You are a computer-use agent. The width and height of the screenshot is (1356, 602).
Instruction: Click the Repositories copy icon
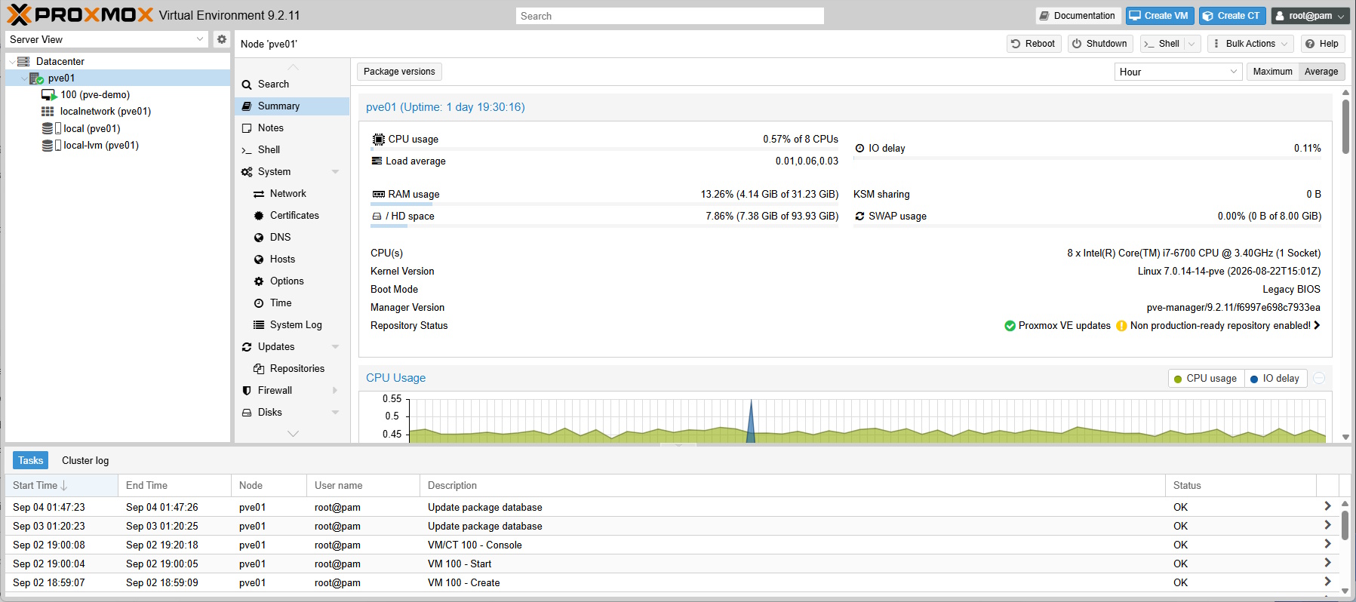tap(259, 369)
